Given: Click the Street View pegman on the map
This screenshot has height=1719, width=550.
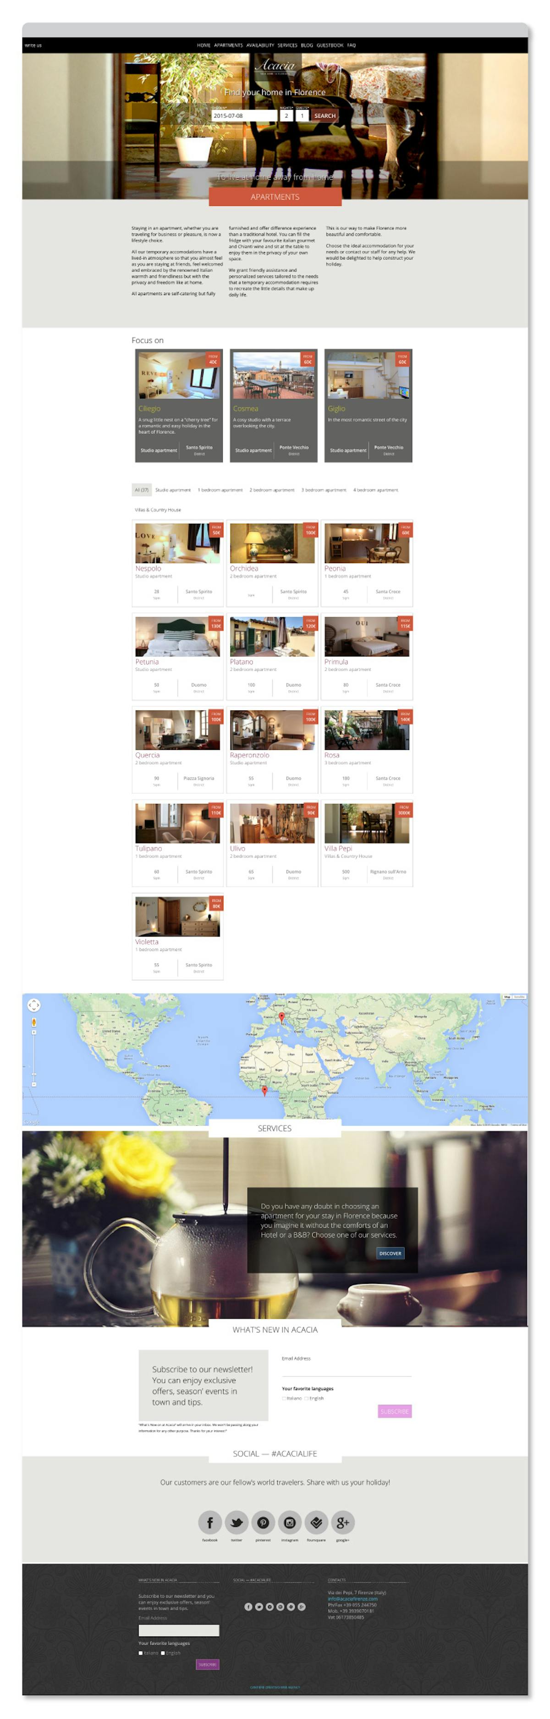Looking at the screenshot, I should 34,1022.
